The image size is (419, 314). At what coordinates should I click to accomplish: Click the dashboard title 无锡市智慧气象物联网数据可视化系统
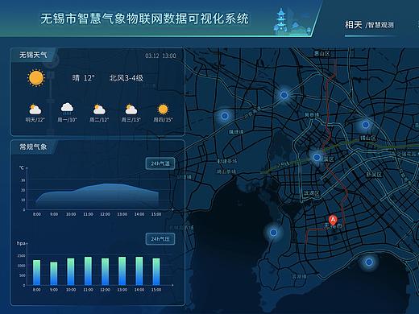[x=145, y=19]
